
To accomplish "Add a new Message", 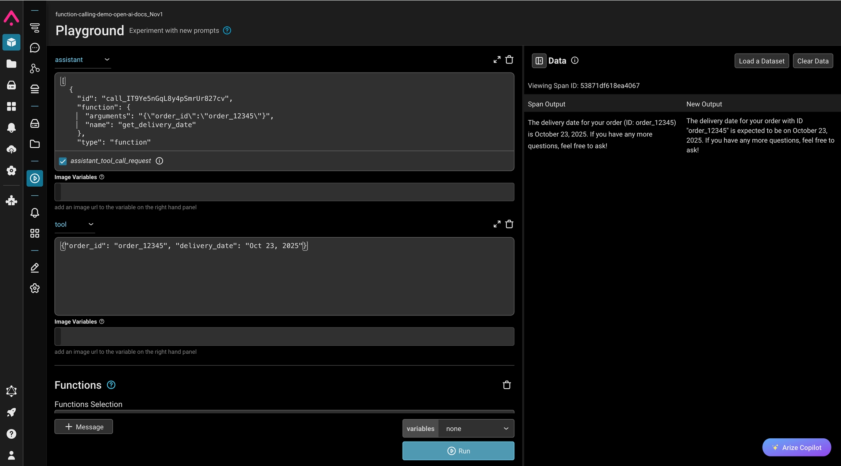I will click(x=84, y=427).
